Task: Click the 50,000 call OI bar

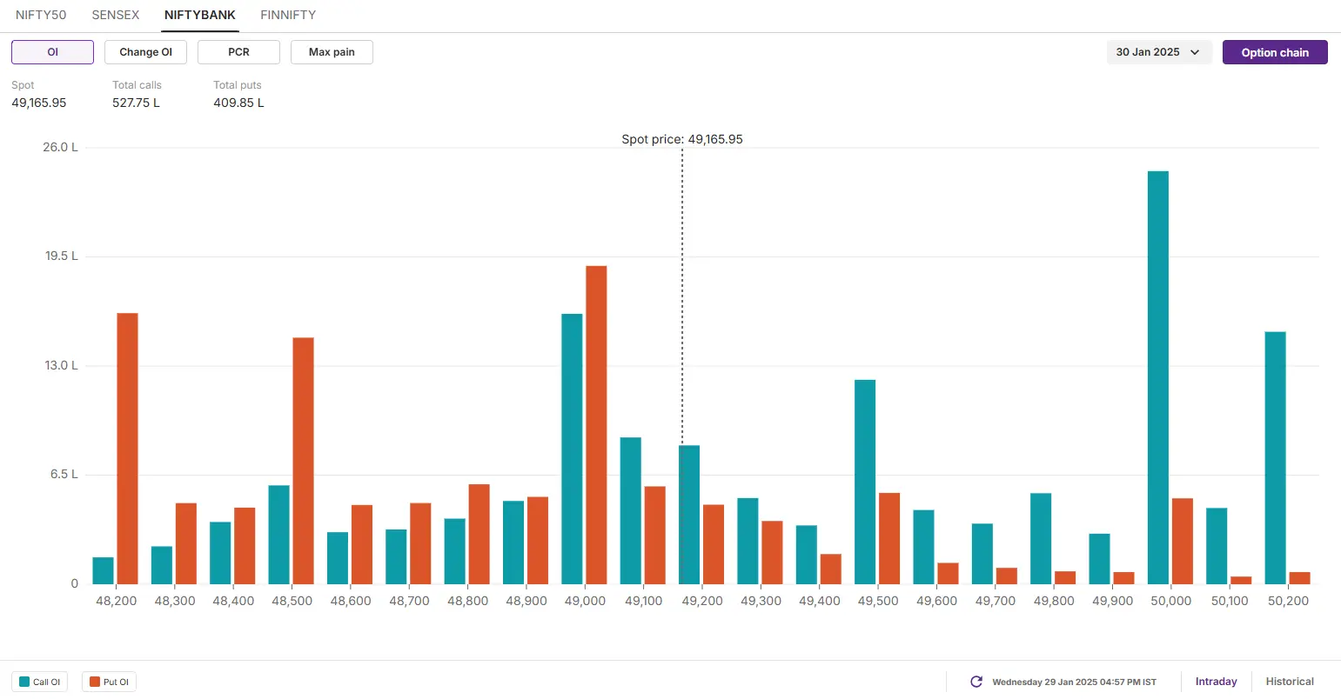Action: point(1158,377)
